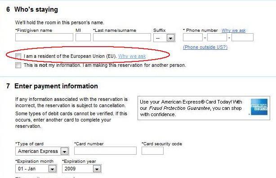Open the Phone outside US link

pyautogui.click(x=205, y=47)
